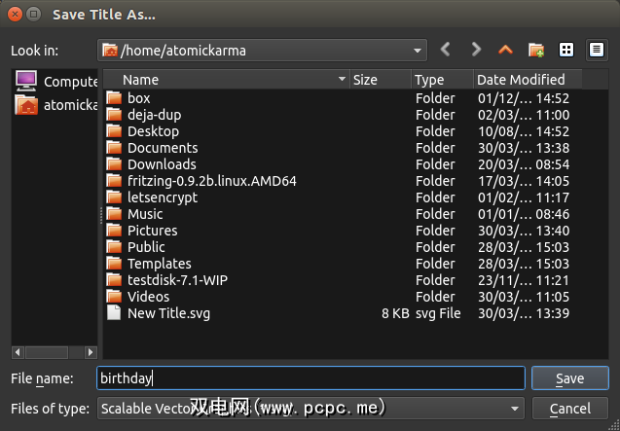Viewport: 620px width, 431px height.
Task: Click in the File name text field
Action: 310,378
